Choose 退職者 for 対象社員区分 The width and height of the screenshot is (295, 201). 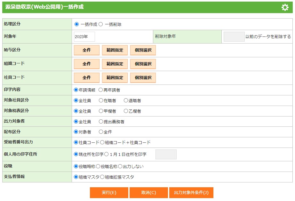[x=126, y=100]
